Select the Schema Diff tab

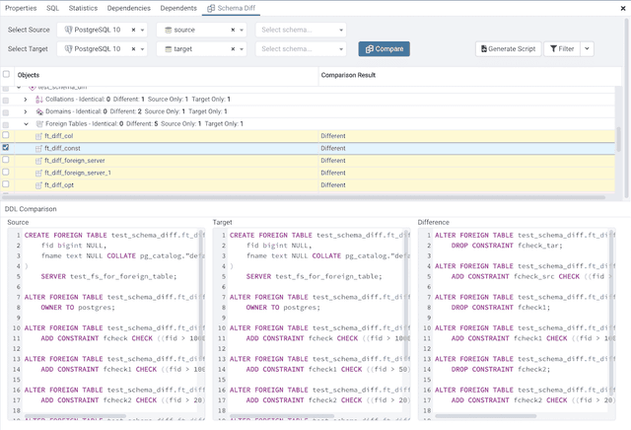click(x=232, y=8)
